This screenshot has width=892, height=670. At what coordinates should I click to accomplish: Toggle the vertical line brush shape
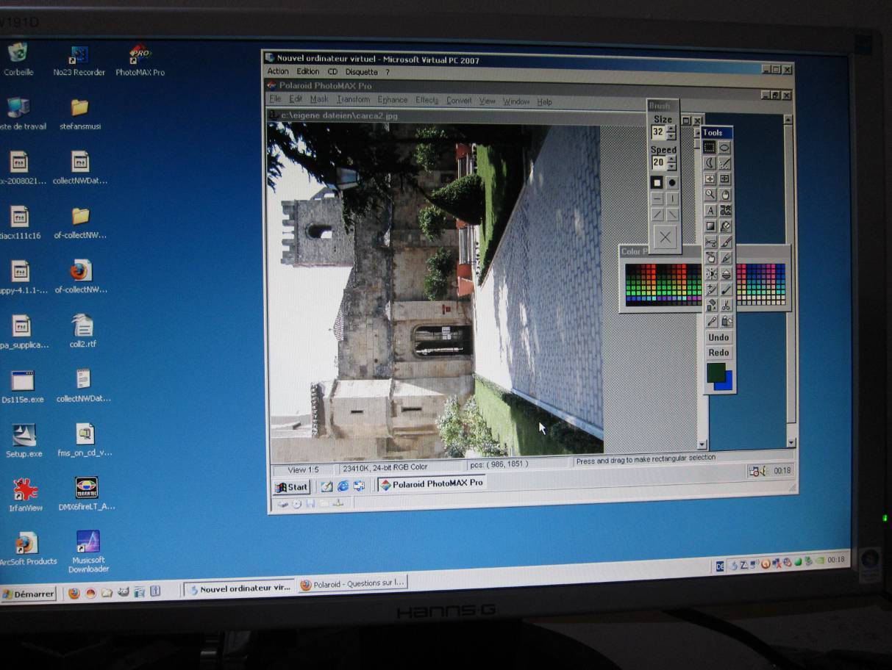(672, 198)
